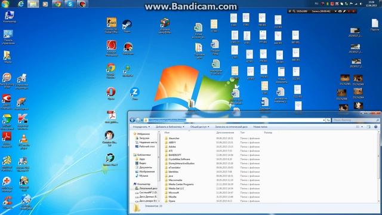Viewport: 382px width, 215px height.
Task: Toggle the Explorer preview pane button
Action: pos(369,127)
